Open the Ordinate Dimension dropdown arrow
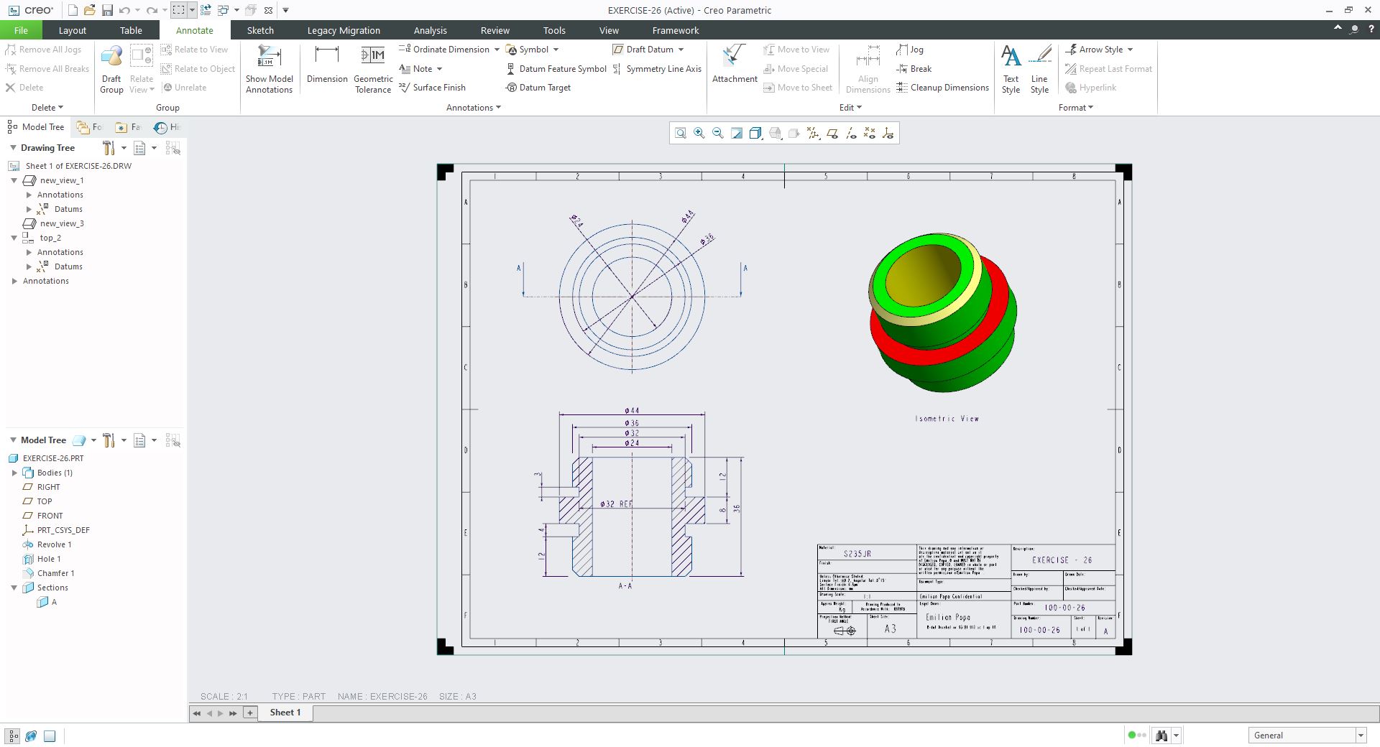The image size is (1380, 747). coord(497,50)
